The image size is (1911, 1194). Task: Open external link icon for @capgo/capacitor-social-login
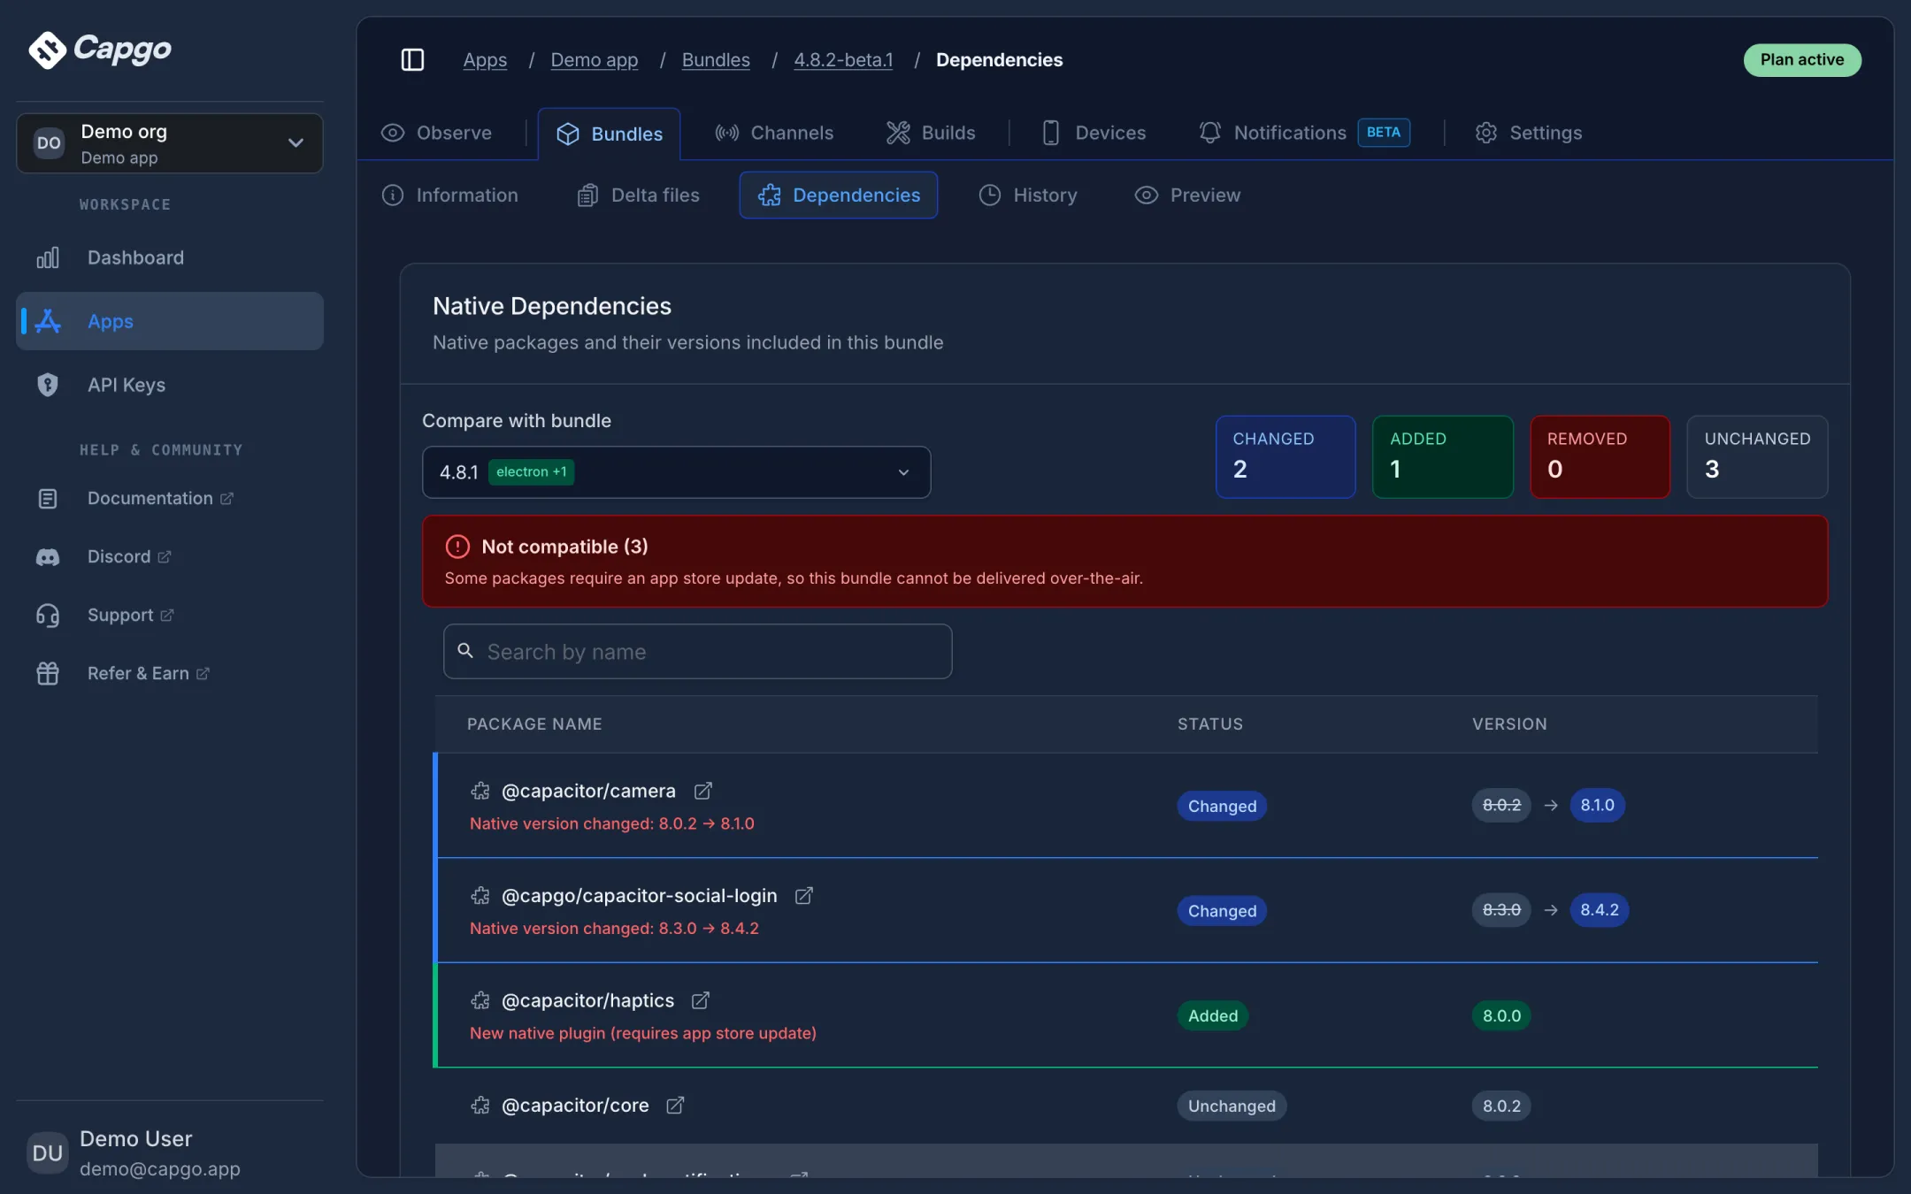[803, 896]
